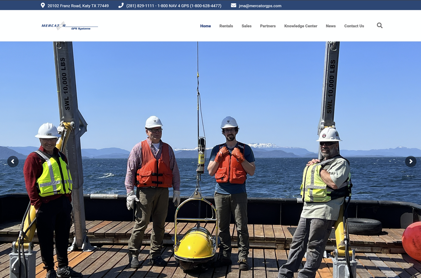Click the envelope email icon
The height and width of the screenshot is (278, 421).
tap(234, 5)
